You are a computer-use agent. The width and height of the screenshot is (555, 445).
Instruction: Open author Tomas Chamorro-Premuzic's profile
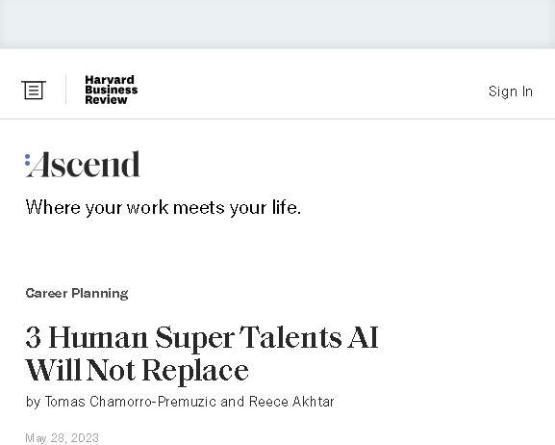(130, 402)
